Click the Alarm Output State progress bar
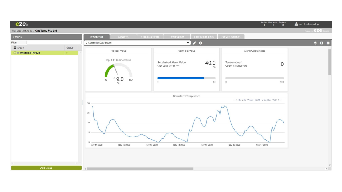This screenshot has width=342, height=192. pyautogui.click(x=255, y=78)
